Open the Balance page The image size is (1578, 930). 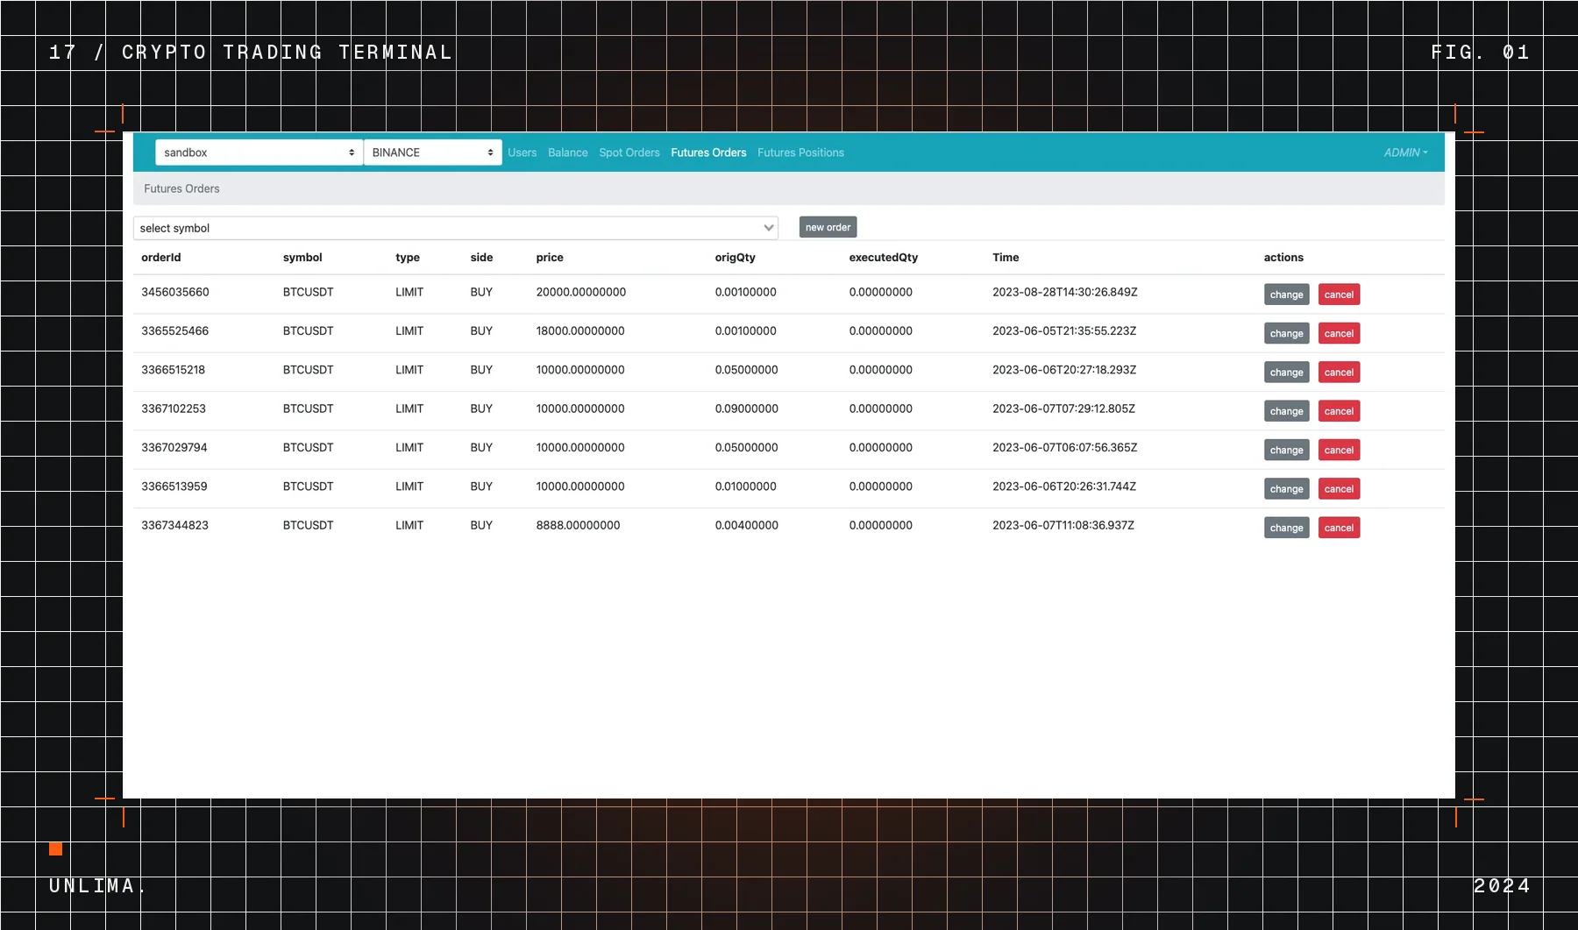[568, 153]
